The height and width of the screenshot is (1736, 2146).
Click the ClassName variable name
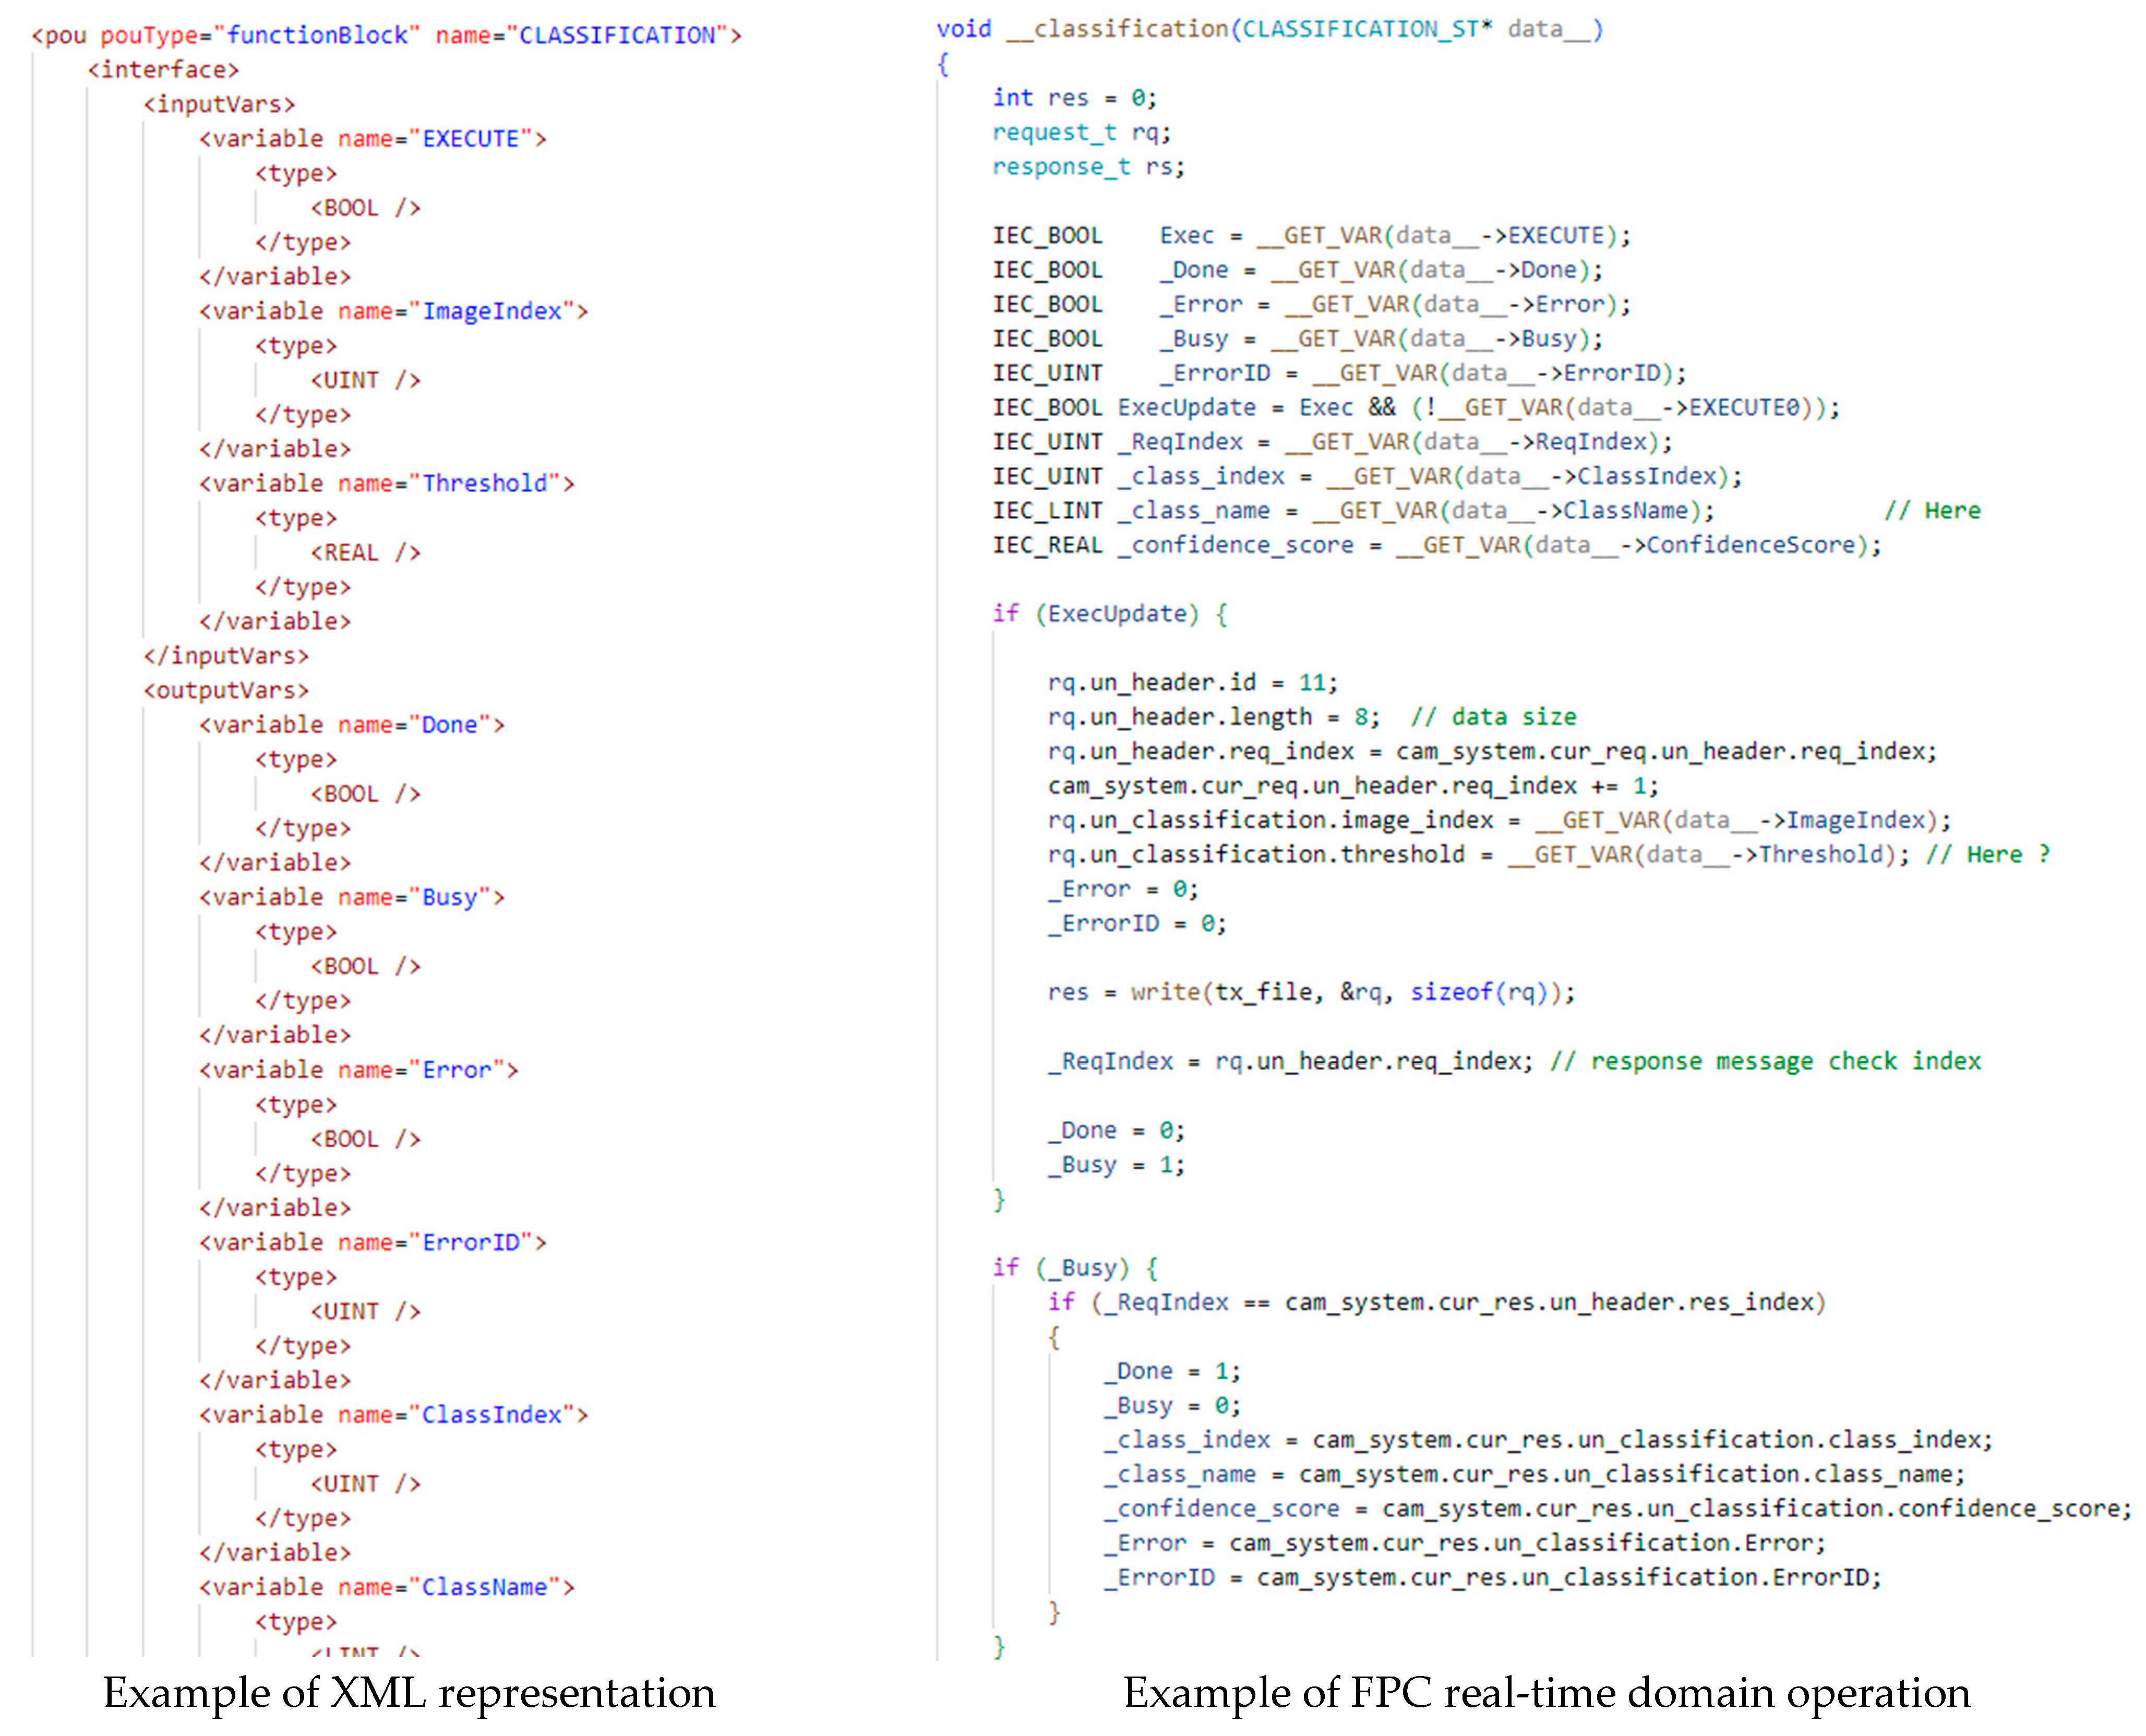pos(484,1586)
